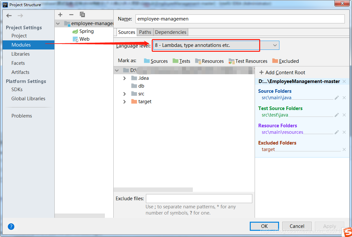Click horizontal scrollbar under folder tree
The image size is (352, 237).
tap(153, 190)
